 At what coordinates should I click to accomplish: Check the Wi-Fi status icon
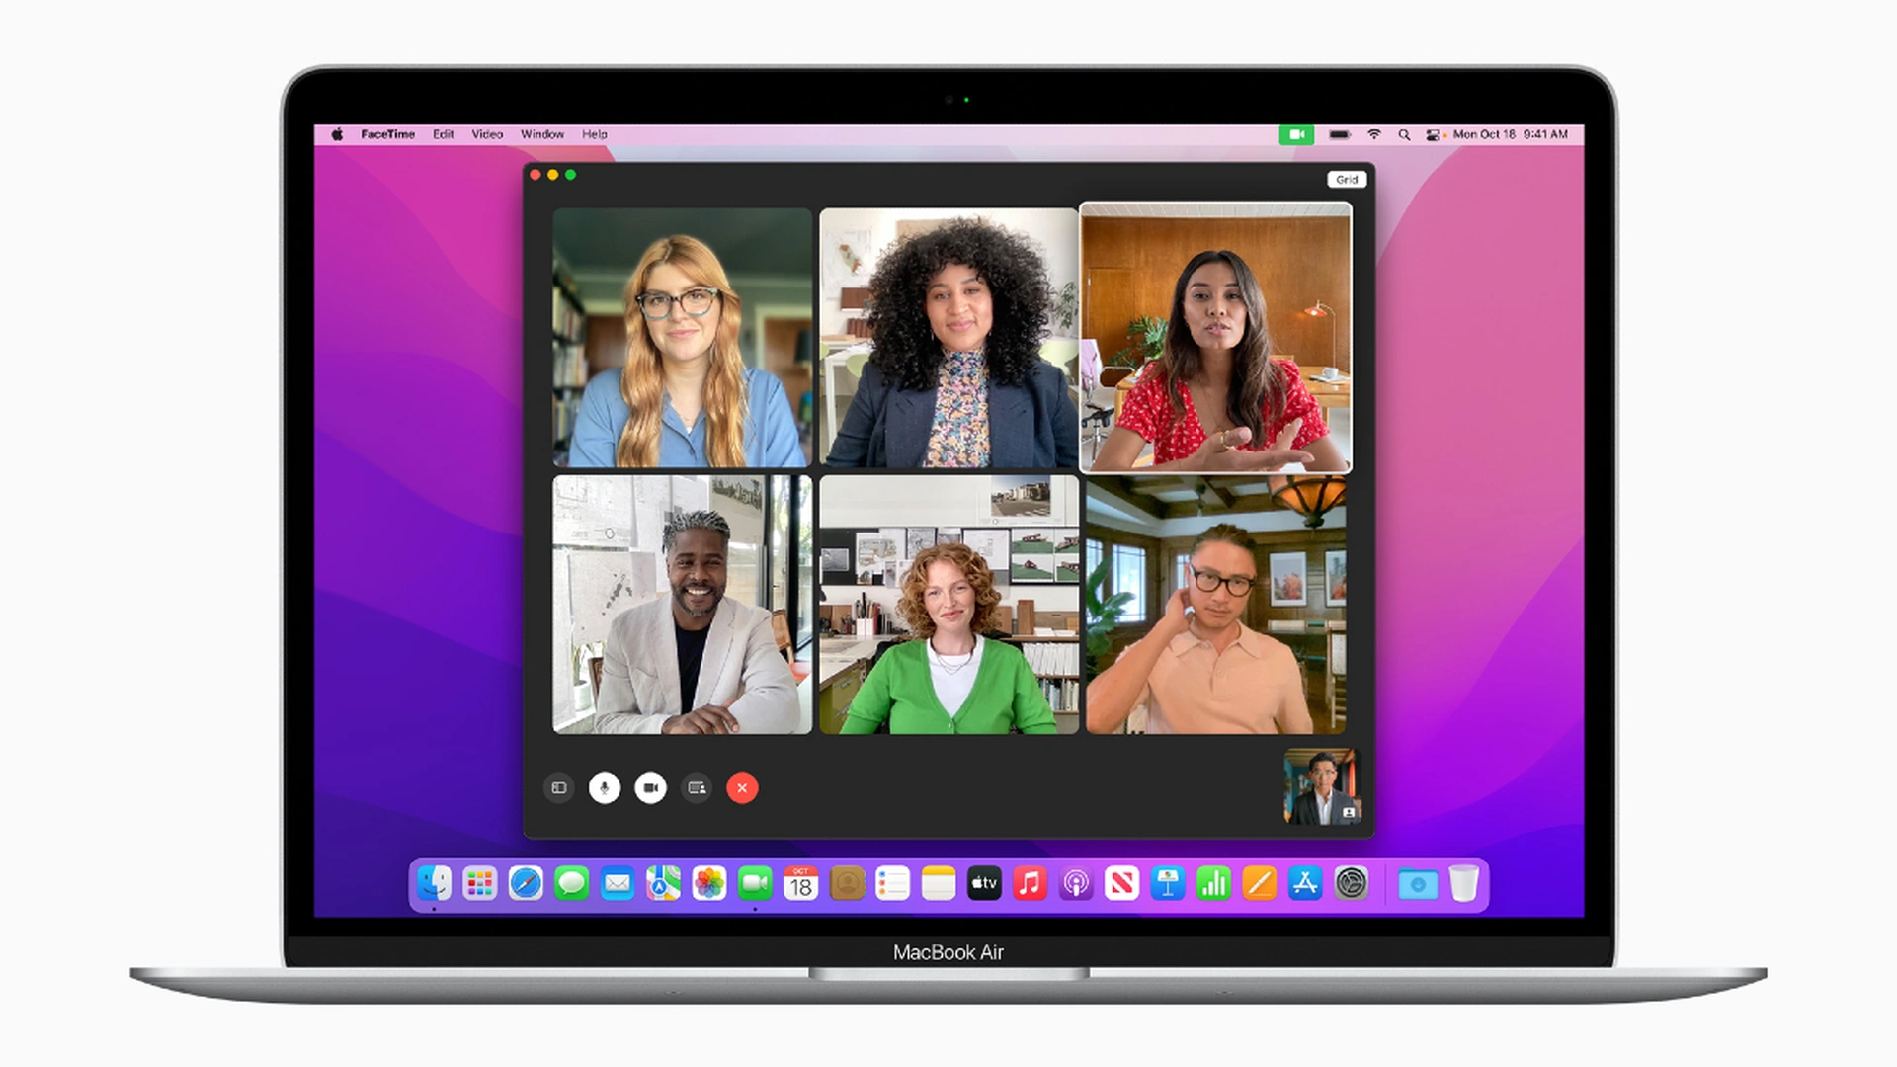point(1373,134)
